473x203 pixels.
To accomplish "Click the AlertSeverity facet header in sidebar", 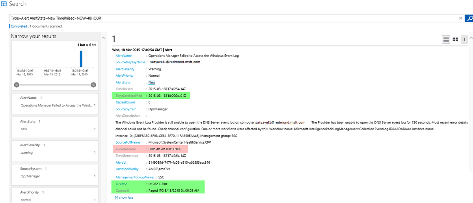I will point(30,145).
